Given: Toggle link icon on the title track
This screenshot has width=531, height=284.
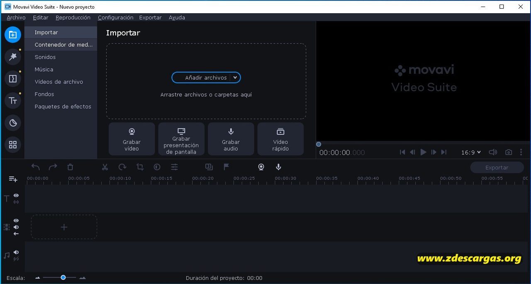Looking at the screenshot, I should click(x=16, y=202).
